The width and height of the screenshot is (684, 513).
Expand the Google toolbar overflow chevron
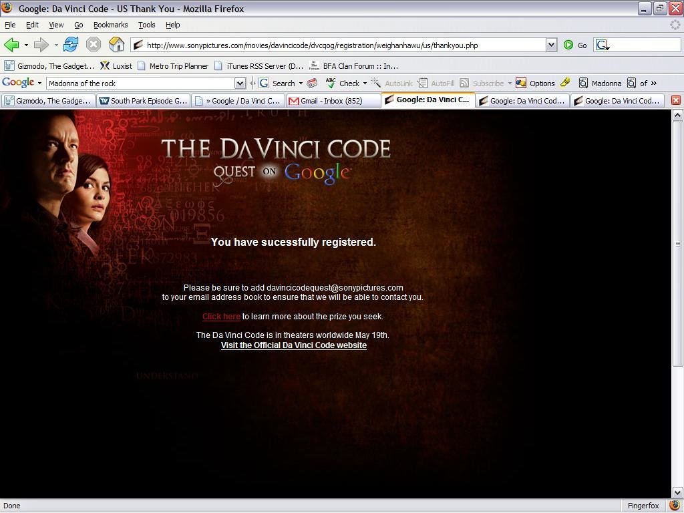point(653,83)
